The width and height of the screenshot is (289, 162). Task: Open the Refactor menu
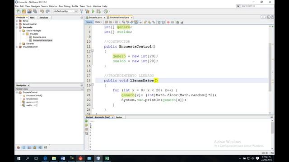(x=53, y=6)
